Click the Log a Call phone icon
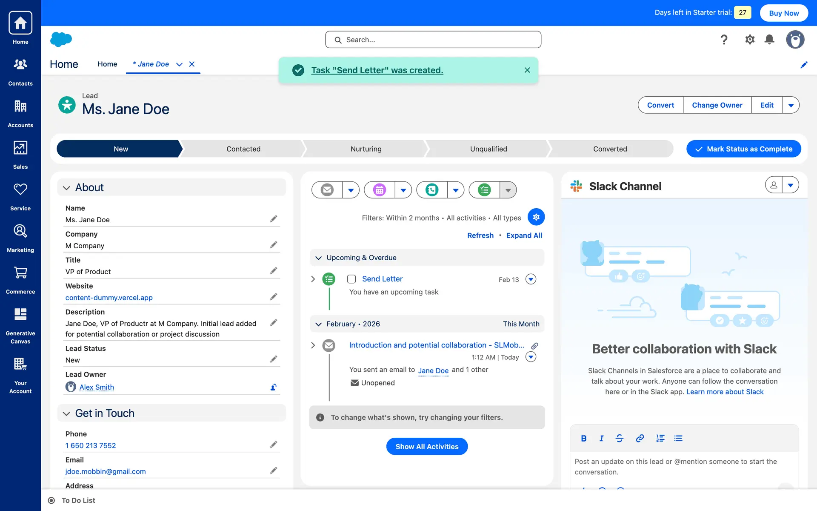 coord(432,190)
